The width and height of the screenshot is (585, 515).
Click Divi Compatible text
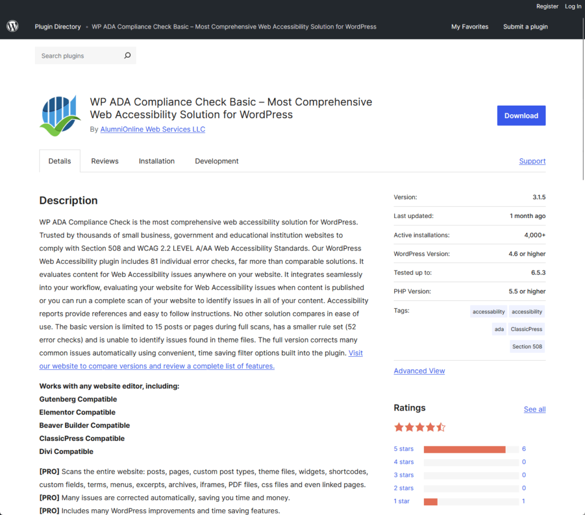tap(66, 451)
